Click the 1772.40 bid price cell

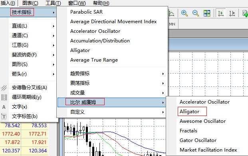tap(11, 134)
